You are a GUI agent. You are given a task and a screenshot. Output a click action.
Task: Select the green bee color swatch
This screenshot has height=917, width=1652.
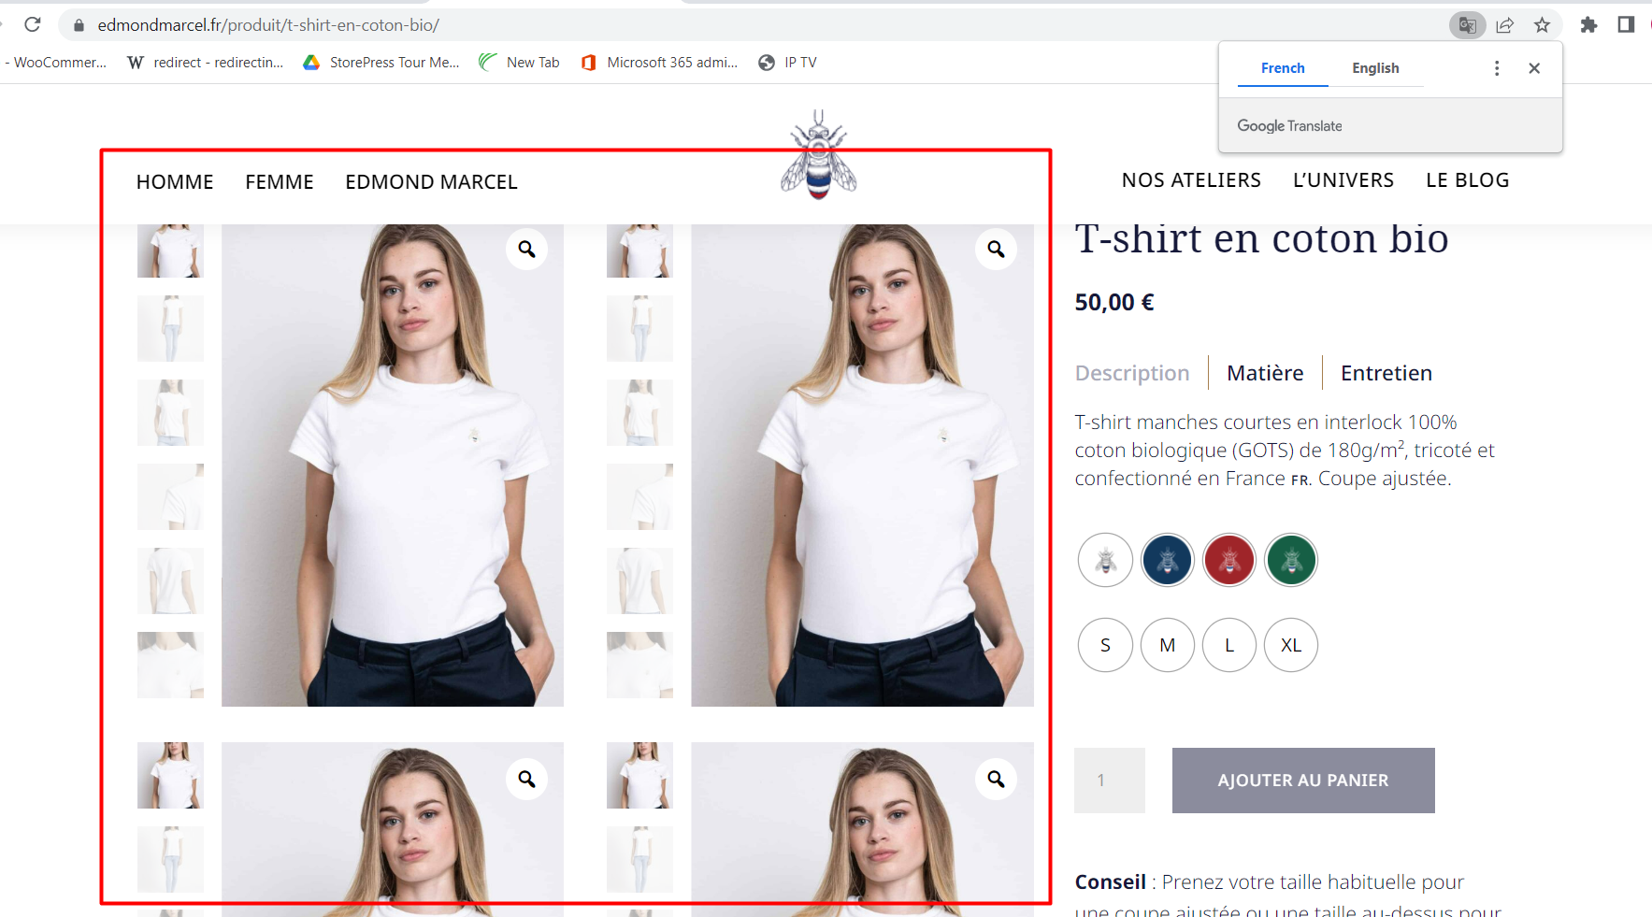coord(1291,560)
